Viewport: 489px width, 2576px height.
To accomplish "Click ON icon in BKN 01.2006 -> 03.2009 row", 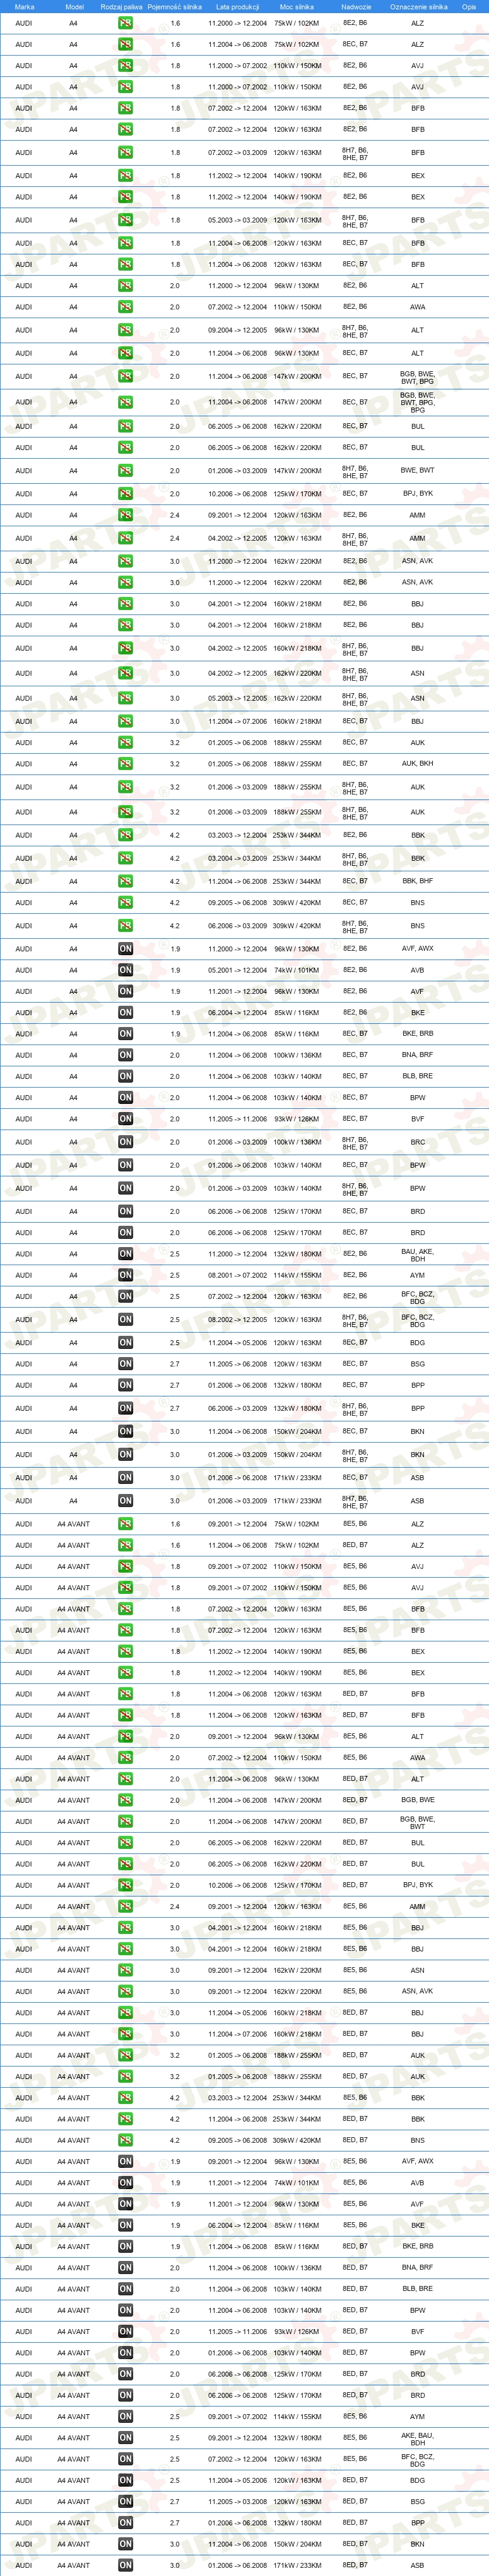I will click(x=125, y=1455).
